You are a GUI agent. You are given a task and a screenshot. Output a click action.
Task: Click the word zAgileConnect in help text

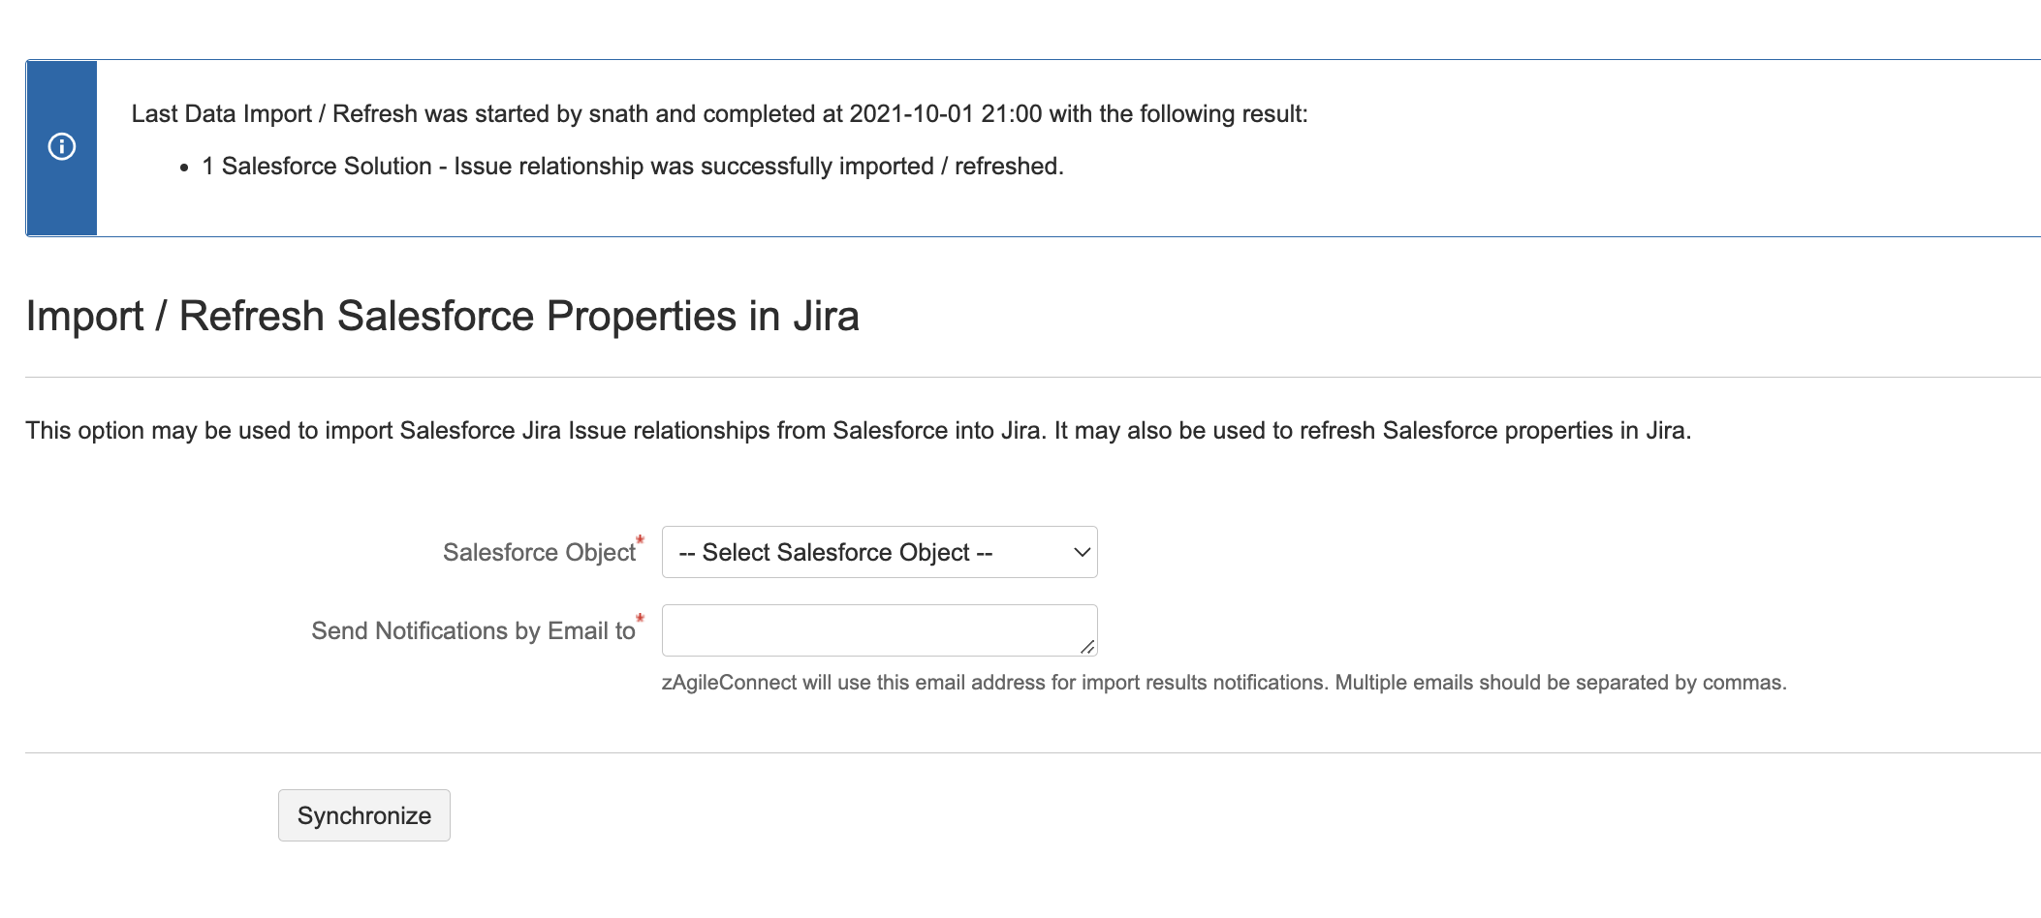(729, 683)
